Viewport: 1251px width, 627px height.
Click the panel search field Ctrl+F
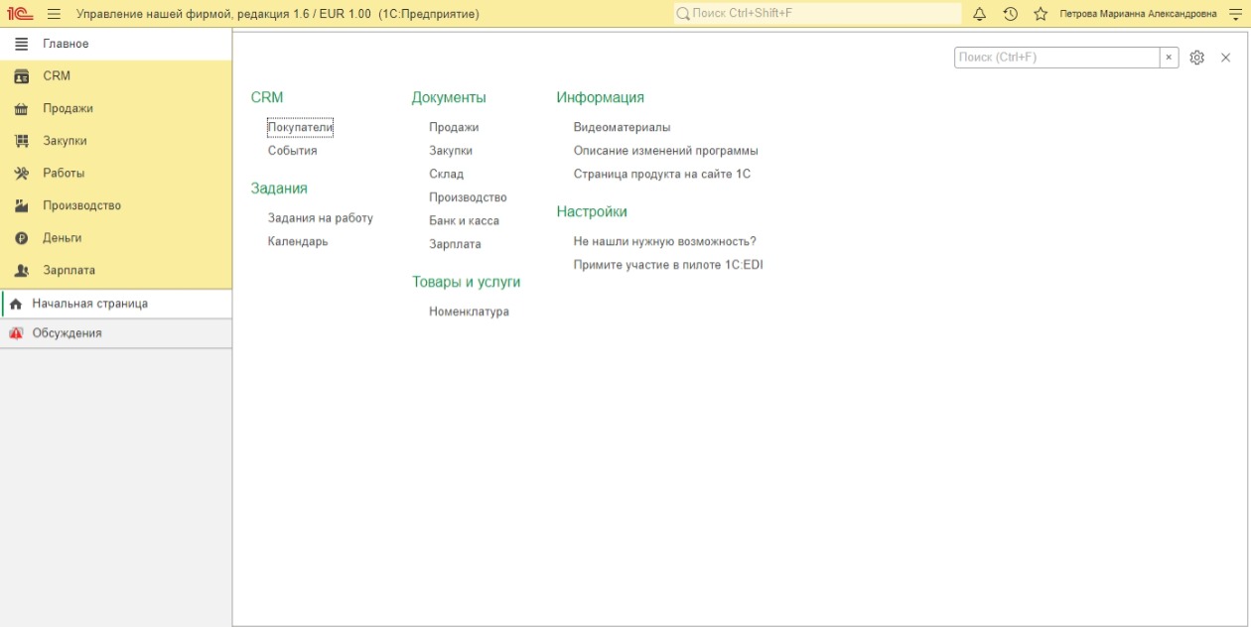(1055, 58)
